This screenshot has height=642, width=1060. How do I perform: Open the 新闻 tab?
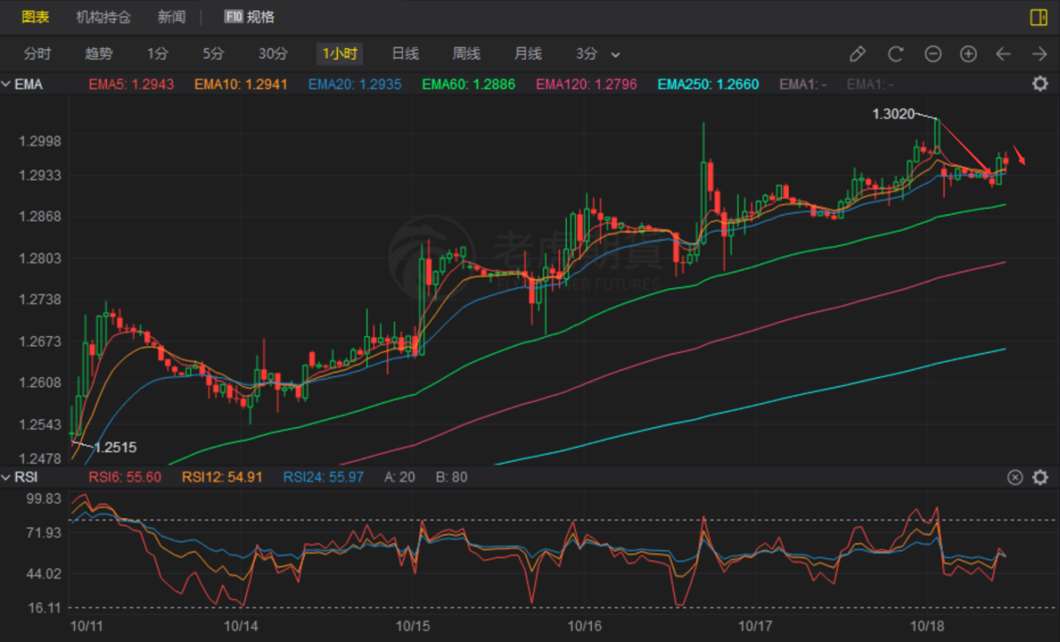click(171, 17)
